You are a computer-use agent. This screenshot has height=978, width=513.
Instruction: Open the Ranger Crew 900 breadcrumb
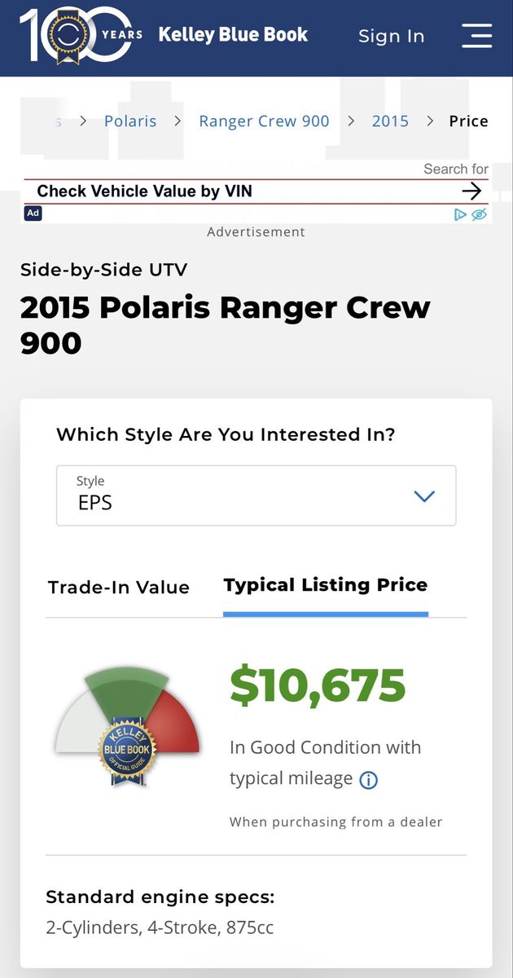264,121
